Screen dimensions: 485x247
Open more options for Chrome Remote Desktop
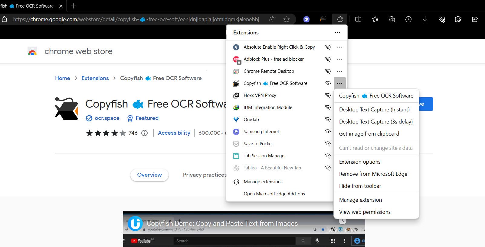pyautogui.click(x=340, y=71)
